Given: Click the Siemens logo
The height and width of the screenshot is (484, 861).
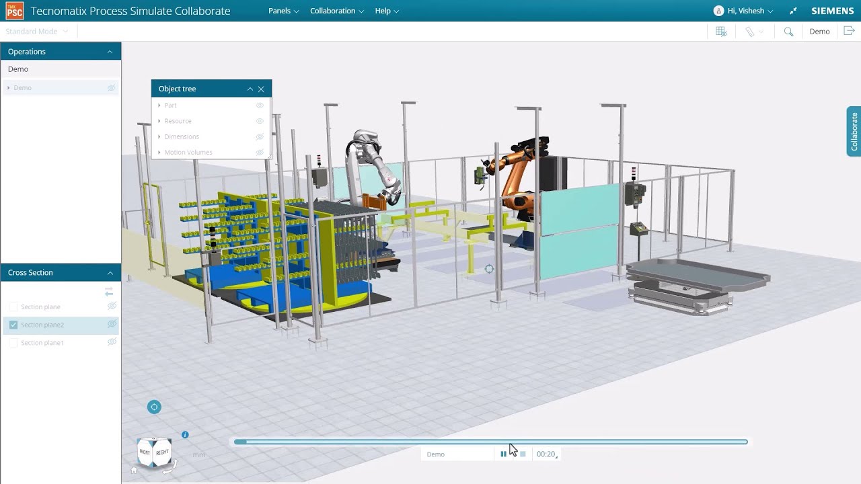Looking at the screenshot, I should [x=833, y=11].
